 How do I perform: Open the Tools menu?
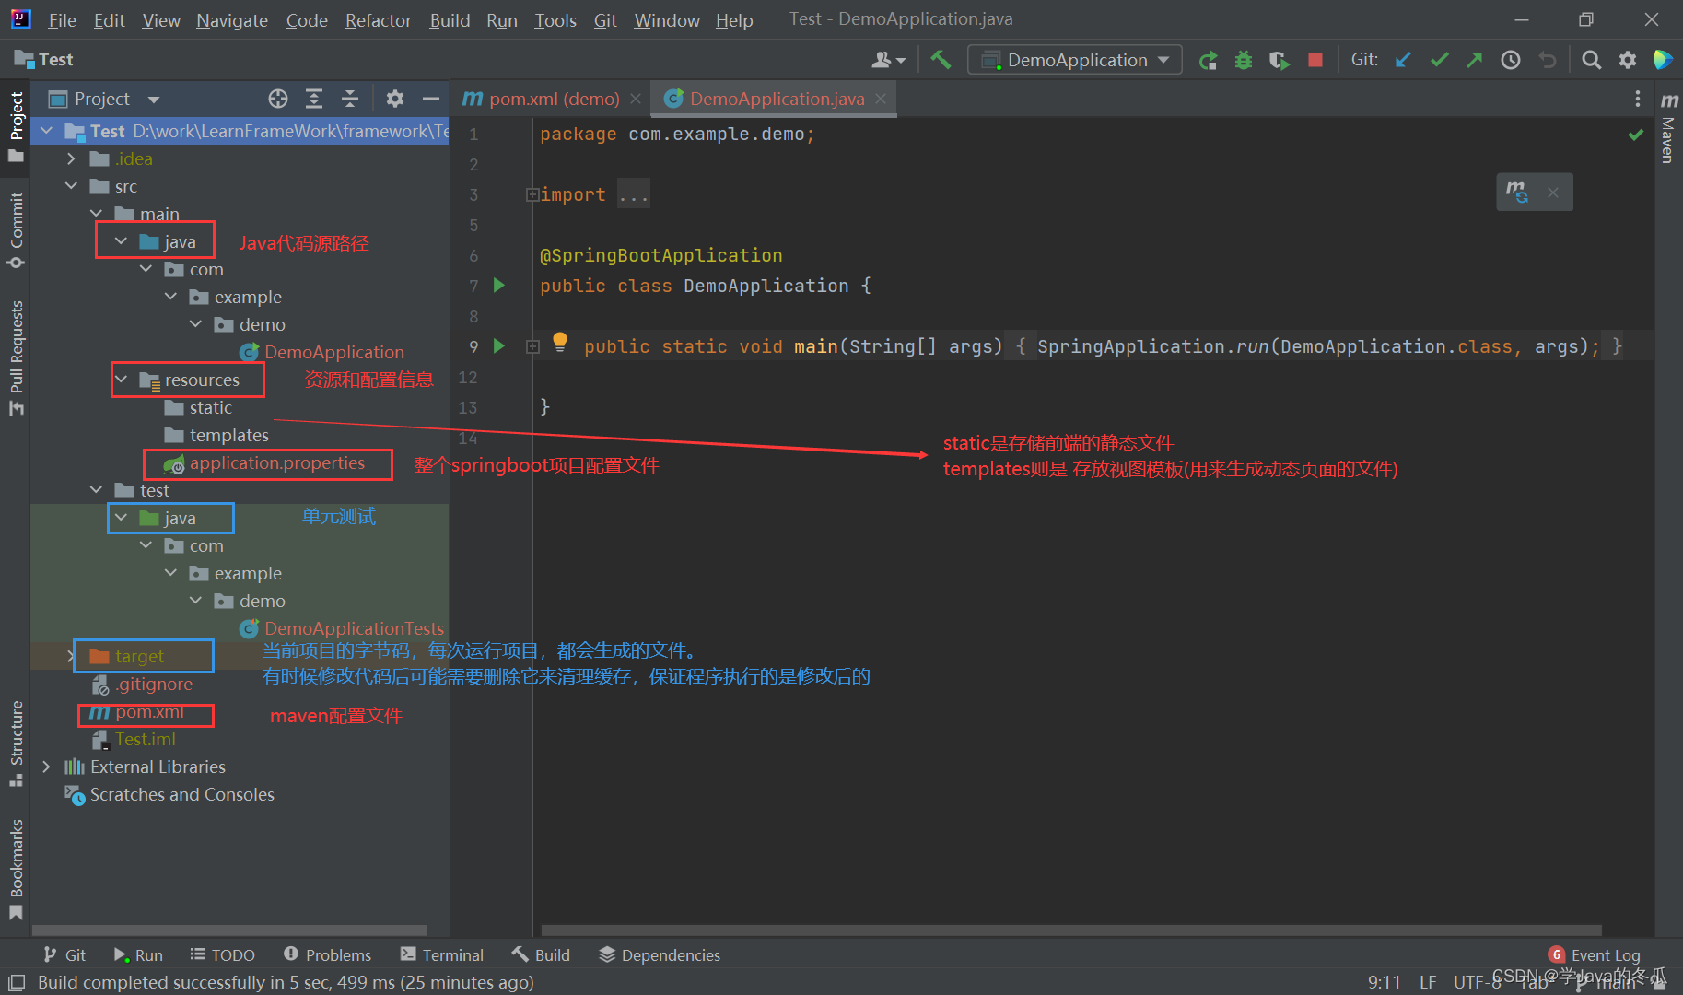coord(555,19)
